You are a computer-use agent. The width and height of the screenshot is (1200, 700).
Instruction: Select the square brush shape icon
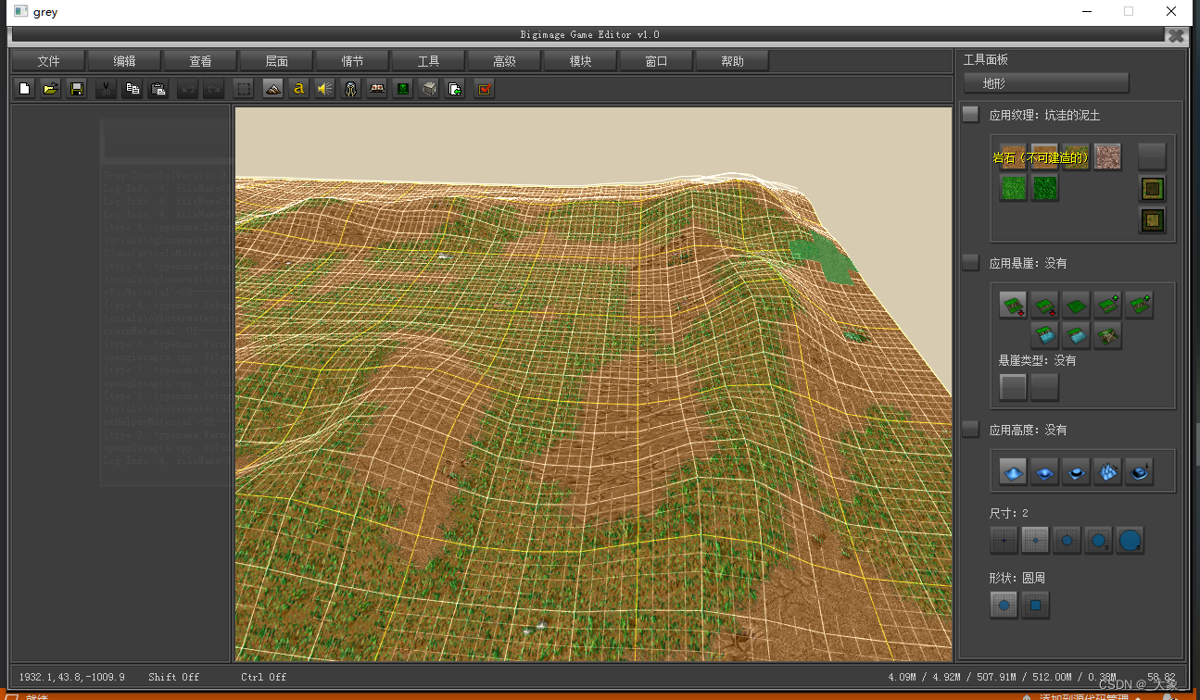click(1036, 606)
